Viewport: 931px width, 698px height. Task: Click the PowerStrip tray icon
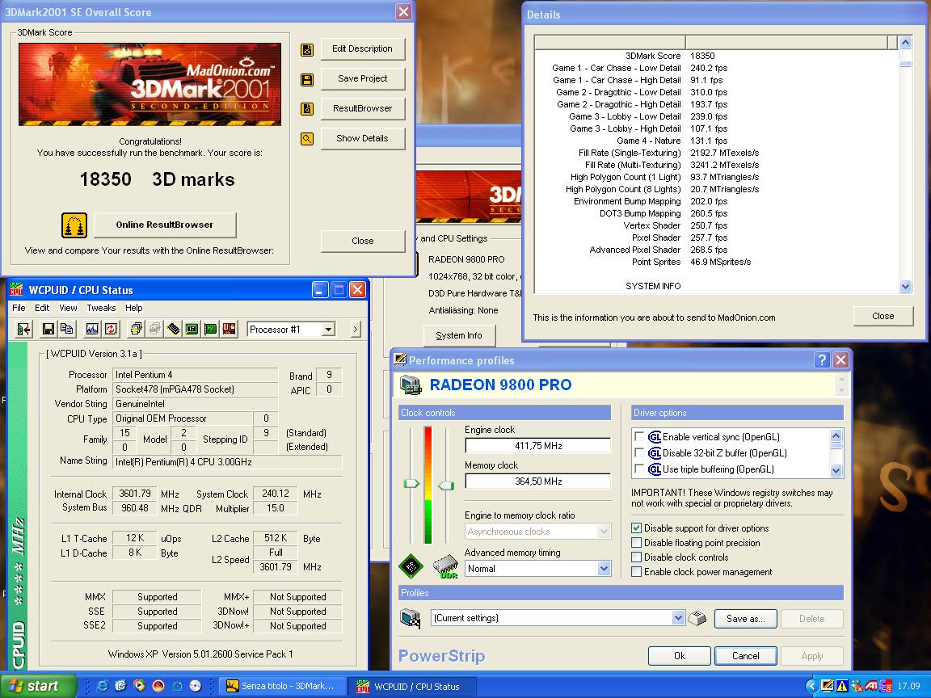coord(827,686)
